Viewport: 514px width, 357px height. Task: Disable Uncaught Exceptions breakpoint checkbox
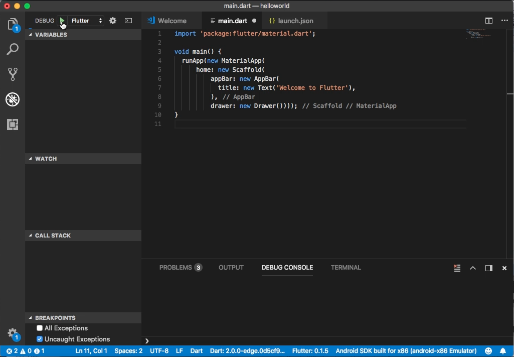coord(40,339)
